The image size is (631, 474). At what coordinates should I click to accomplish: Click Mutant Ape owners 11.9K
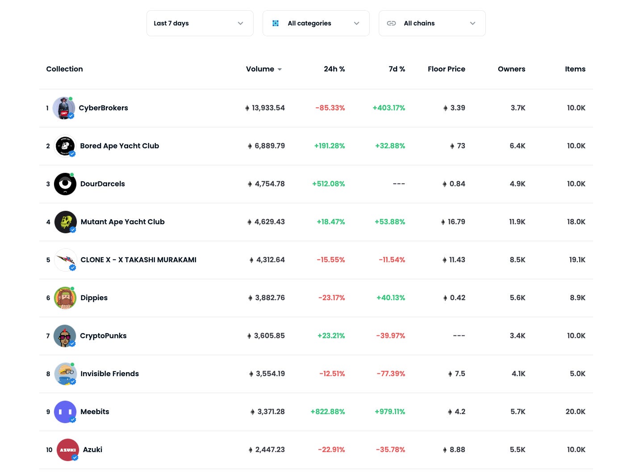tap(517, 222)
